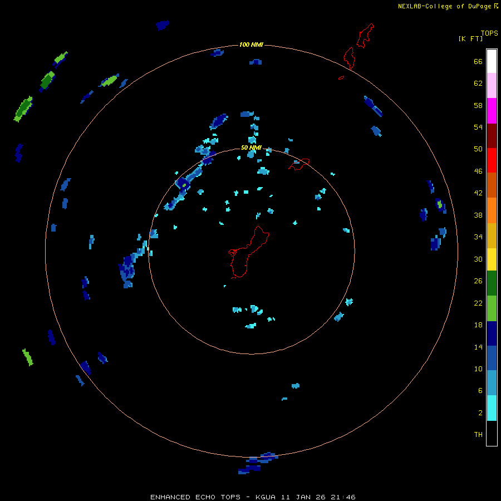Pick the magenta legend swatch

(492, 111)
